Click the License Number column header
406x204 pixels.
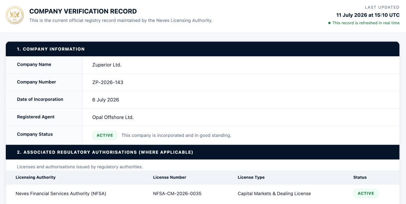170,177
